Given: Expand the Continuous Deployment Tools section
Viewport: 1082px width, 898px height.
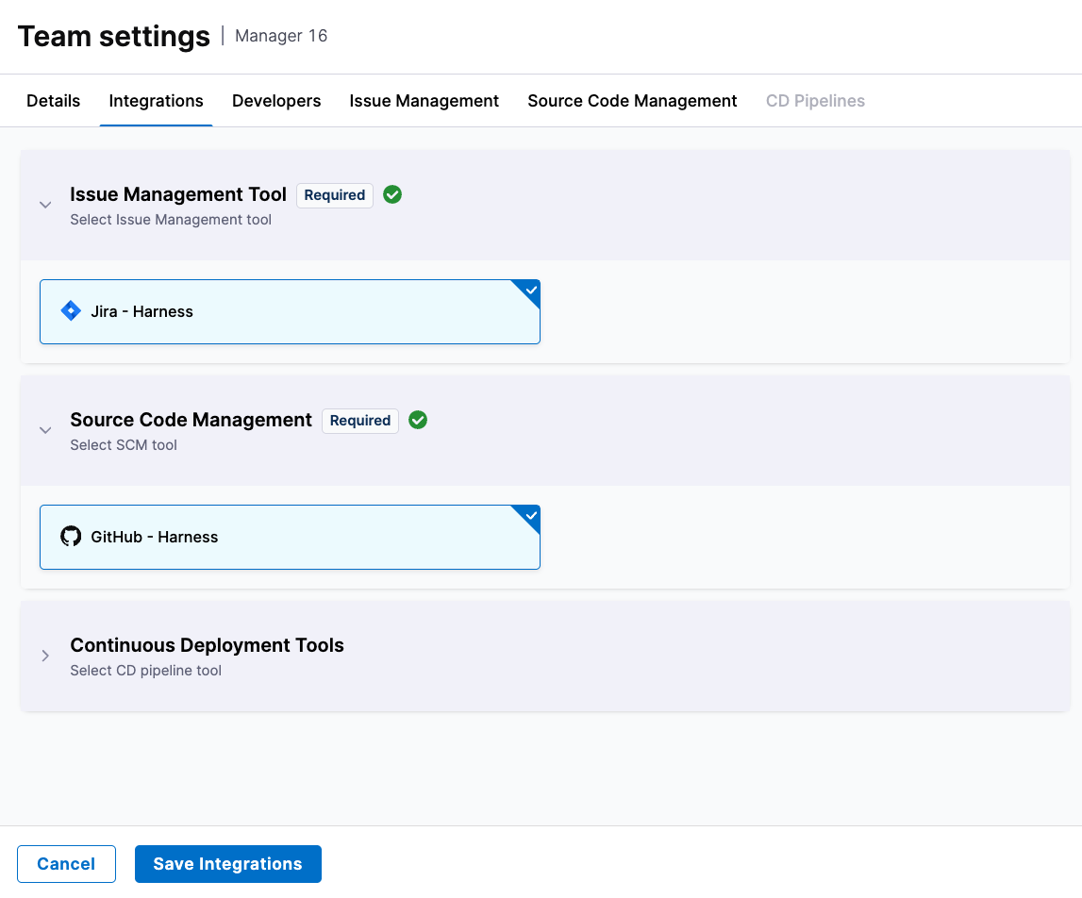Looking at the screenshot, I should coord(45,656).
